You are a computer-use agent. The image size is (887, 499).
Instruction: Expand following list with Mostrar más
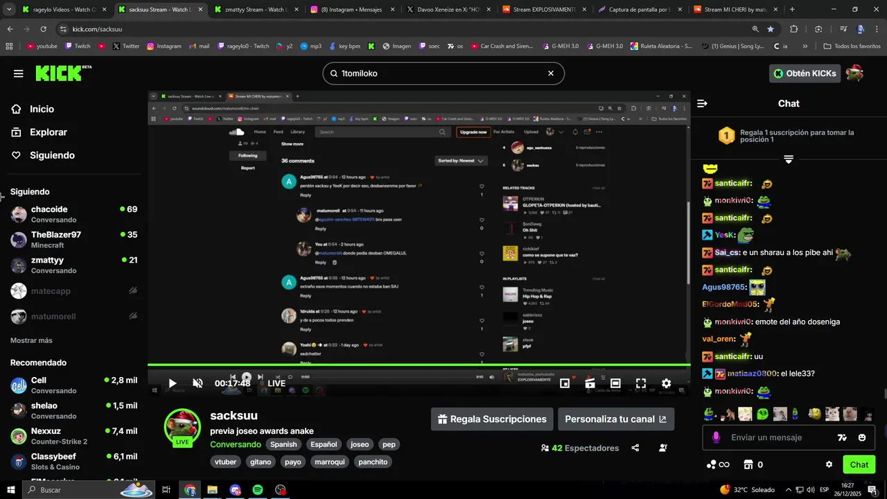click(x=31, y=340)
